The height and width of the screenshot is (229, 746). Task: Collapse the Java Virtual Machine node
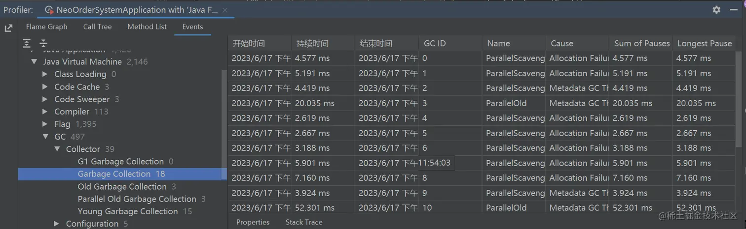tap(34, 62)
